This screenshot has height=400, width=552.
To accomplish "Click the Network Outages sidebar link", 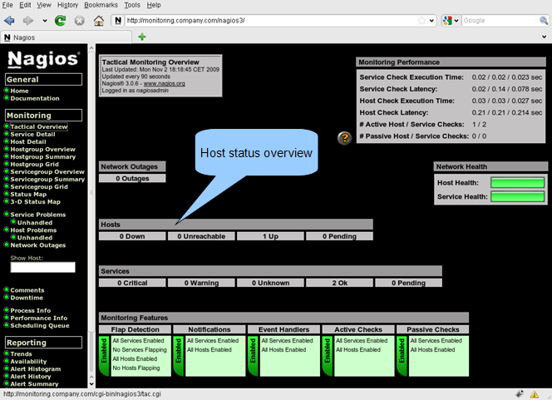I will pyautogui.click(x=38, y=245).
